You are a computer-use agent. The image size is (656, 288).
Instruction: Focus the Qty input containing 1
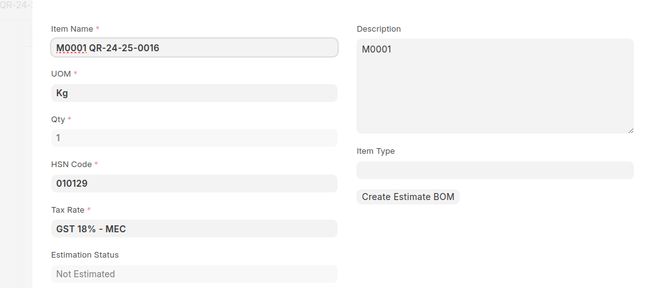[x=194, y=138]
